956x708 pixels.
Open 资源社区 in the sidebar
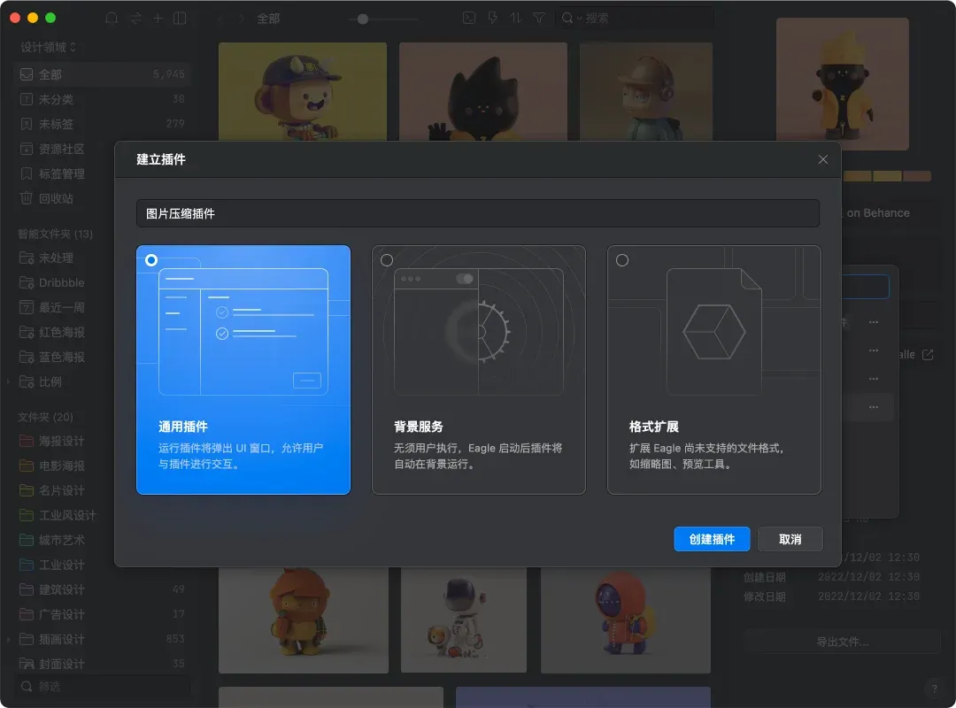(x=101, y=149)
